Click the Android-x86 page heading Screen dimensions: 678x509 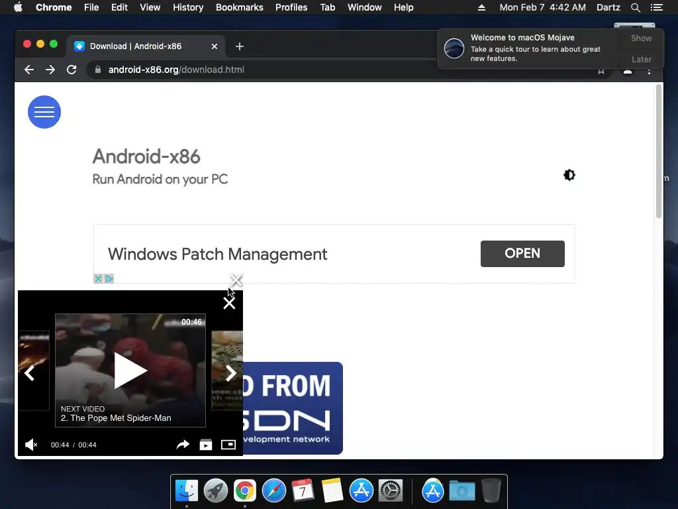point(146,156)
